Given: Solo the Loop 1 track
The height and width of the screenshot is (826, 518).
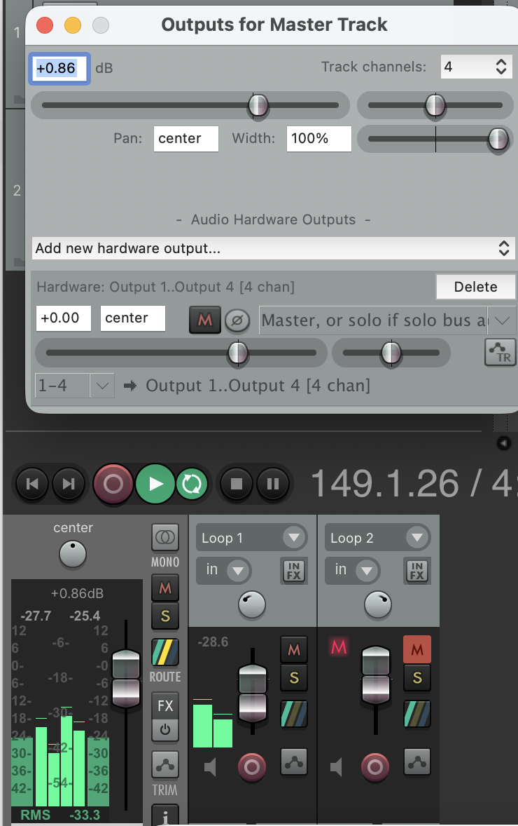Looking at the screenshot, I should 294,677.
